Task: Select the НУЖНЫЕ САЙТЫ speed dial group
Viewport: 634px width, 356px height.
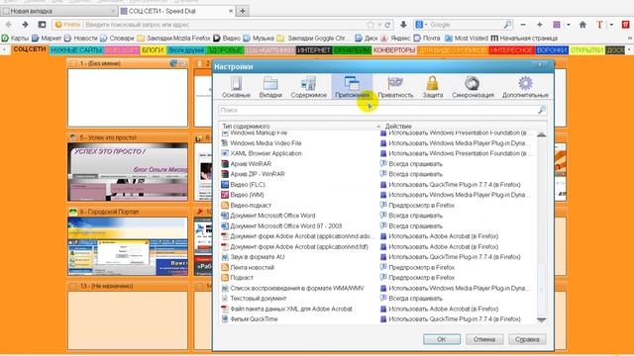Action: [x=76, y=50]
